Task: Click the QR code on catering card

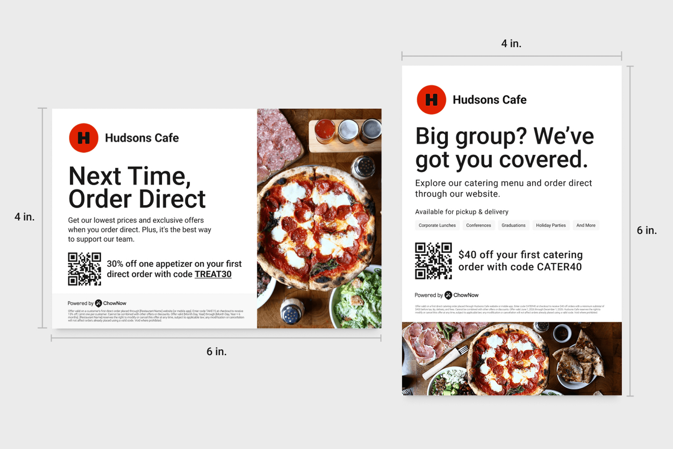Action: 433,261
